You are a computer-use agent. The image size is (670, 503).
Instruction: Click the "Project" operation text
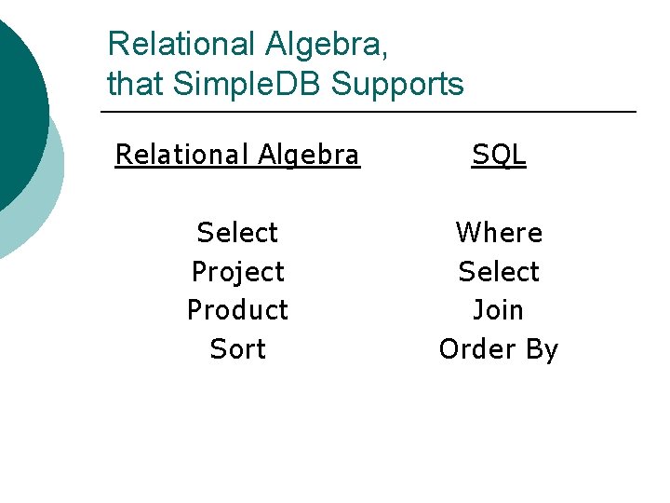(x=237, y=271)
